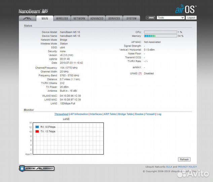The image size is (213, 182).
Task: Click the Uptime value '00:01:48'
Action: point(65,59)
